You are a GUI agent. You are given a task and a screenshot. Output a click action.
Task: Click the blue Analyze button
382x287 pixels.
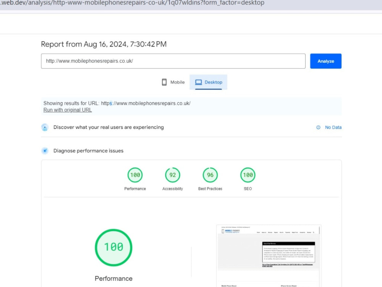325,61
